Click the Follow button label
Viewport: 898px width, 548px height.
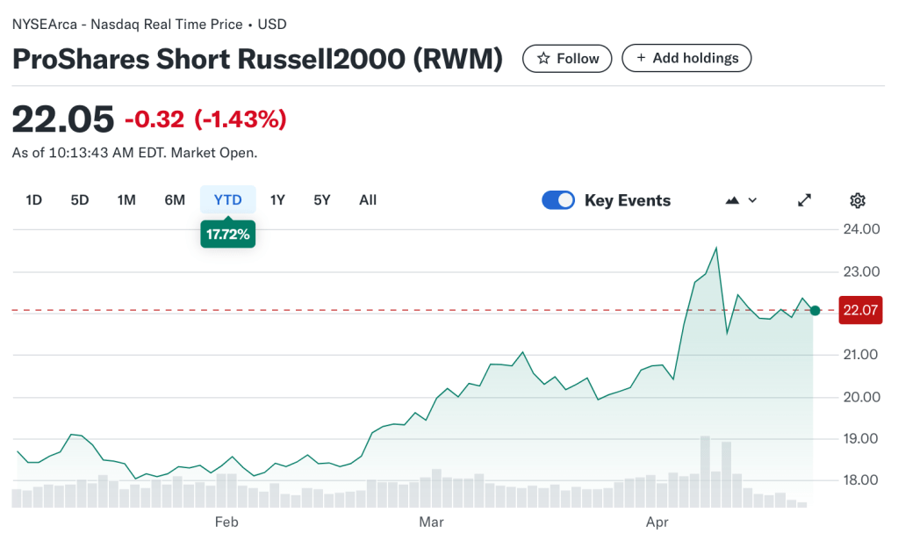pos(578,59)
